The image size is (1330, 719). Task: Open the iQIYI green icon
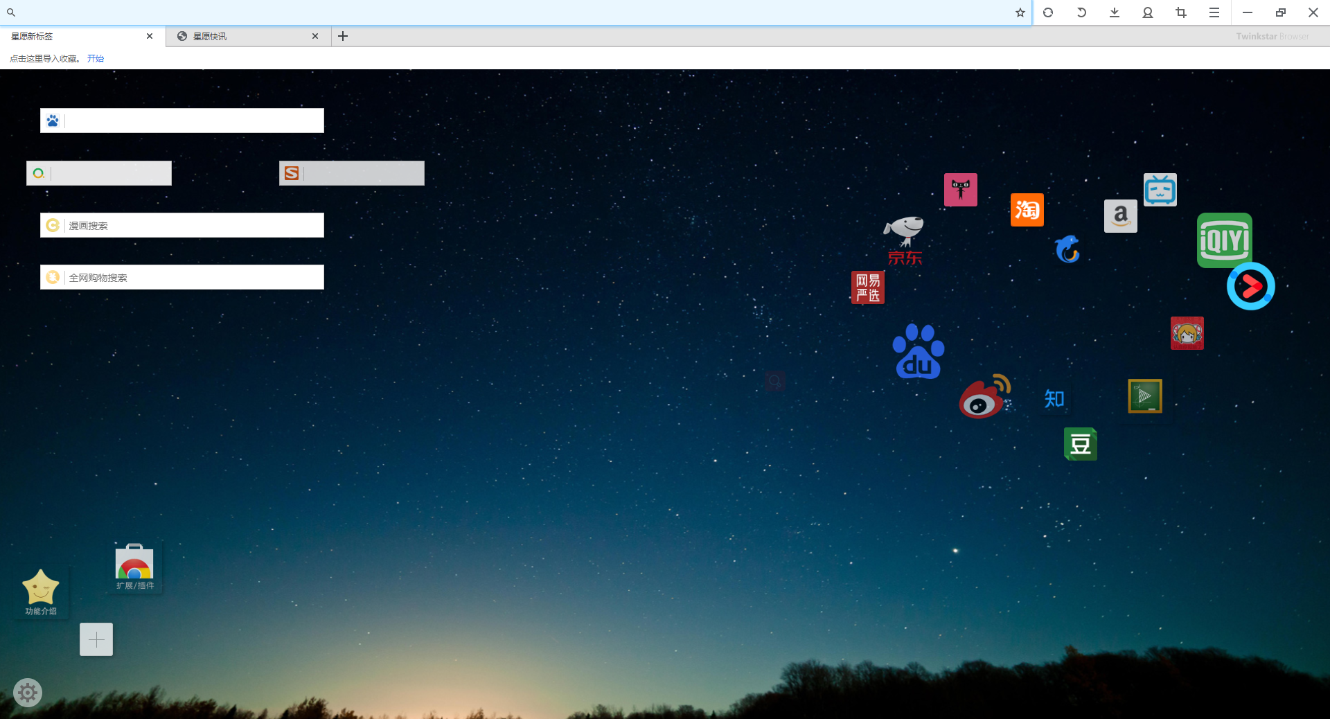(x=1225, y=240)
